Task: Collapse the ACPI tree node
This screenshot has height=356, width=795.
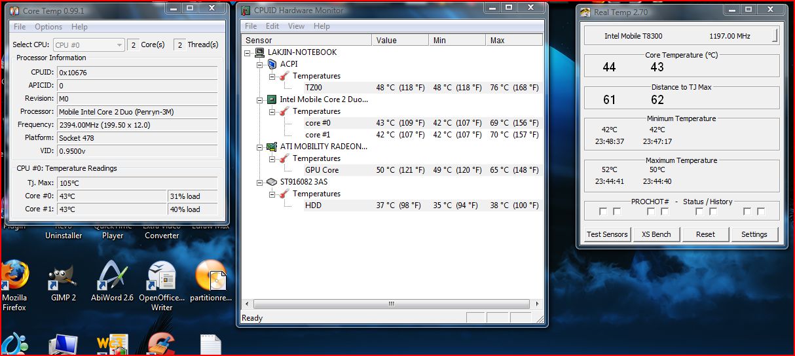Action: (x=260, y=64)
